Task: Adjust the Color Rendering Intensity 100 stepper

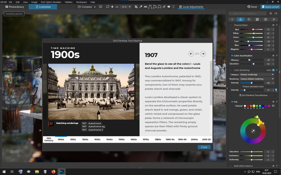Action: [273, 83]
